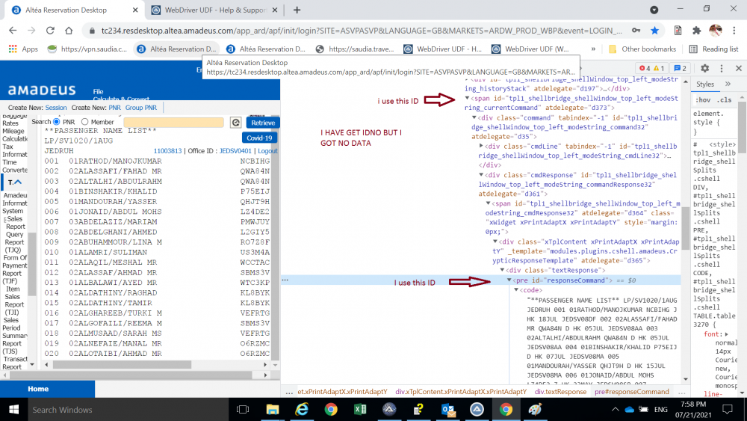Go back in Chrome history
The height and width of the screenshot is (421, 747).
13,31
